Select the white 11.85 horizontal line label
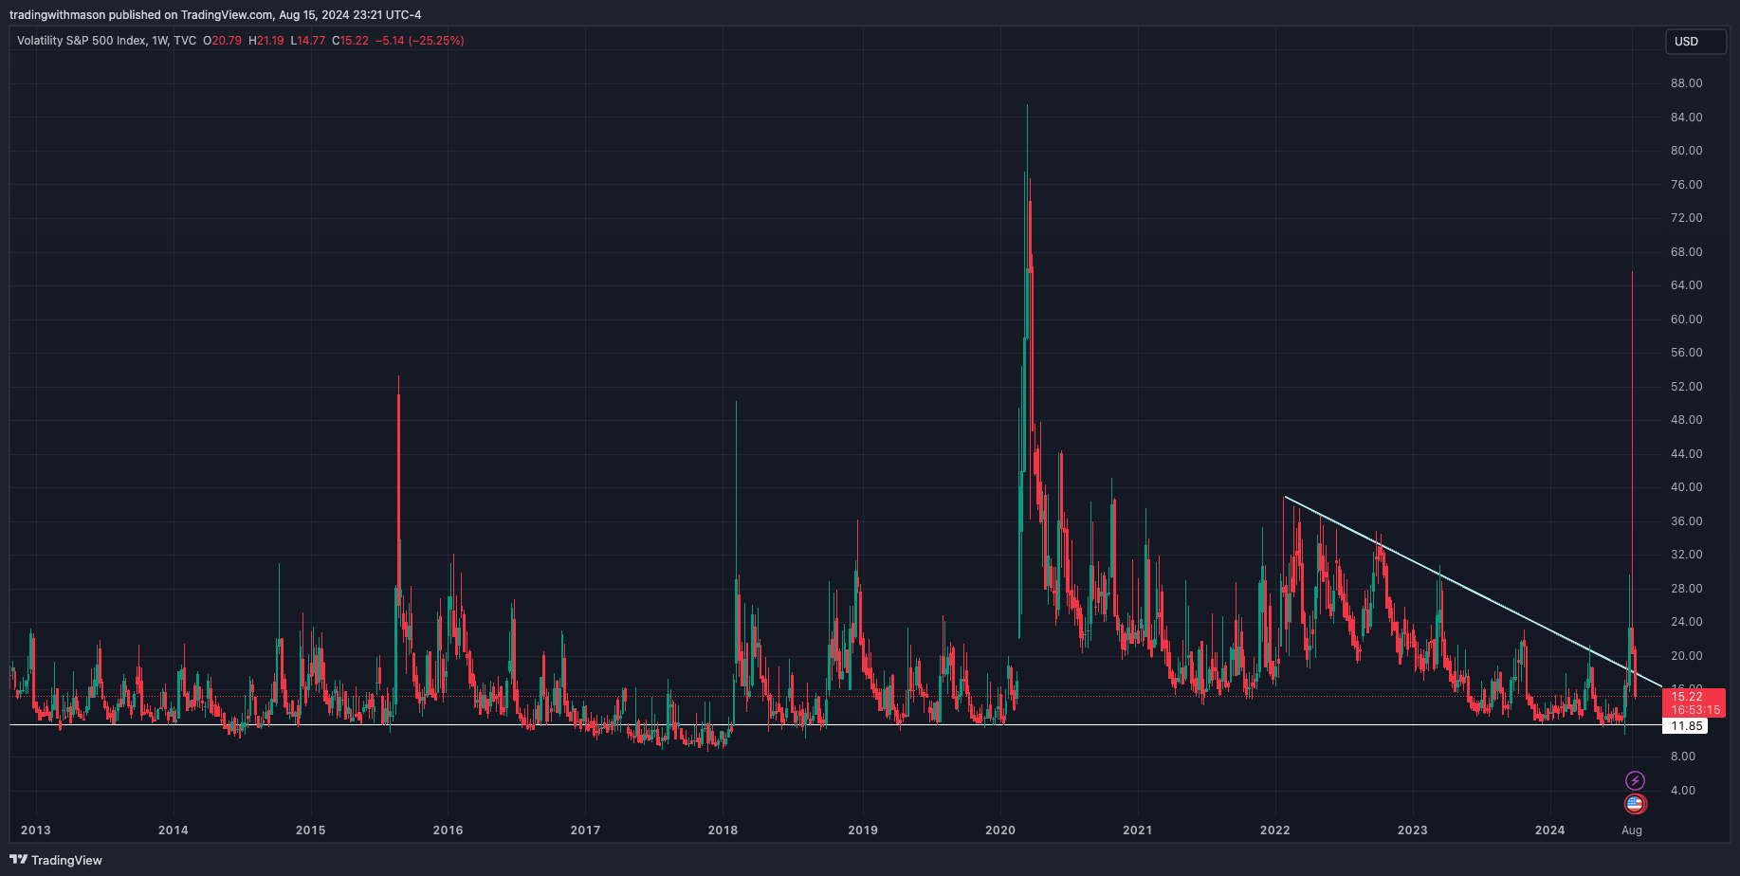The height and width of the screenshot is (876, 1740). click(1686, 726)
